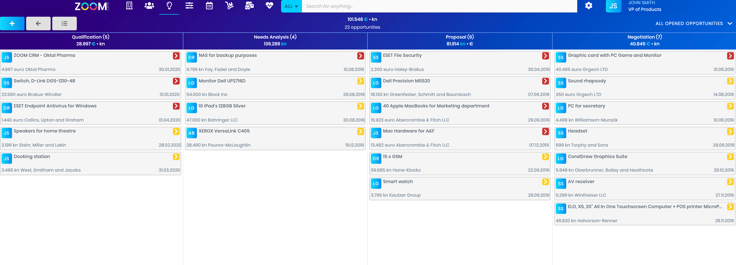The image size is (736, 265).
Task: Expand the All Opened Opportunities dropdown
Action: 694,23
